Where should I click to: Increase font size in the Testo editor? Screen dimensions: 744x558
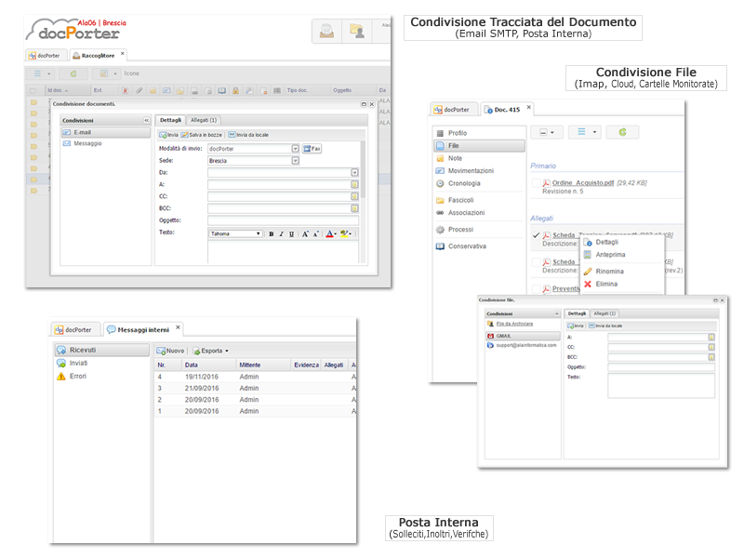(x=305, y=234)
